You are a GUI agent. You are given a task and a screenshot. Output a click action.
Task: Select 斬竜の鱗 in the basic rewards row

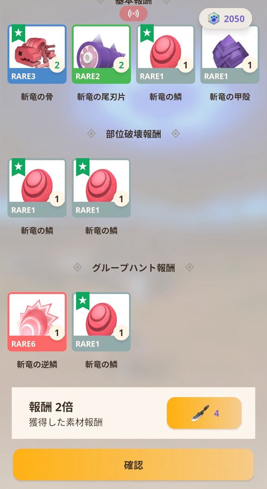point(166,54)
